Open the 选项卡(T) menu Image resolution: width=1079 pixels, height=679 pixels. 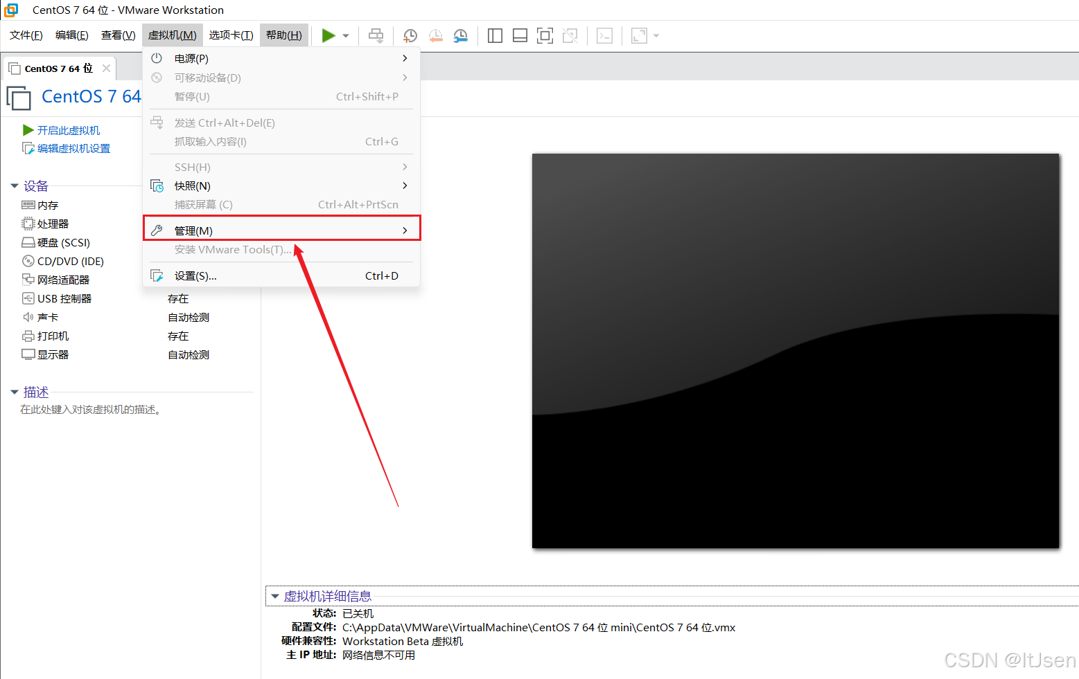pos(231,35)
